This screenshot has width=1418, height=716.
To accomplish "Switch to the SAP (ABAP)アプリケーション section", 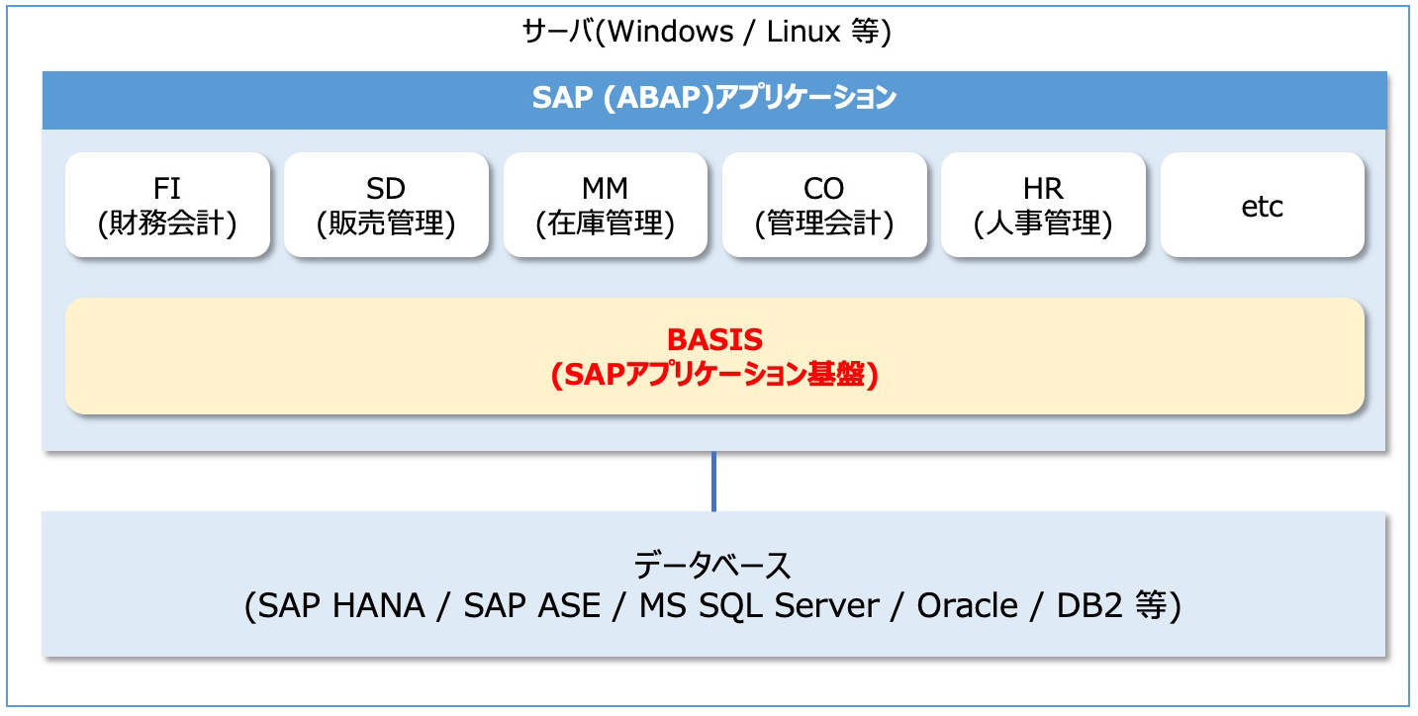I will (x=709, y=98).
